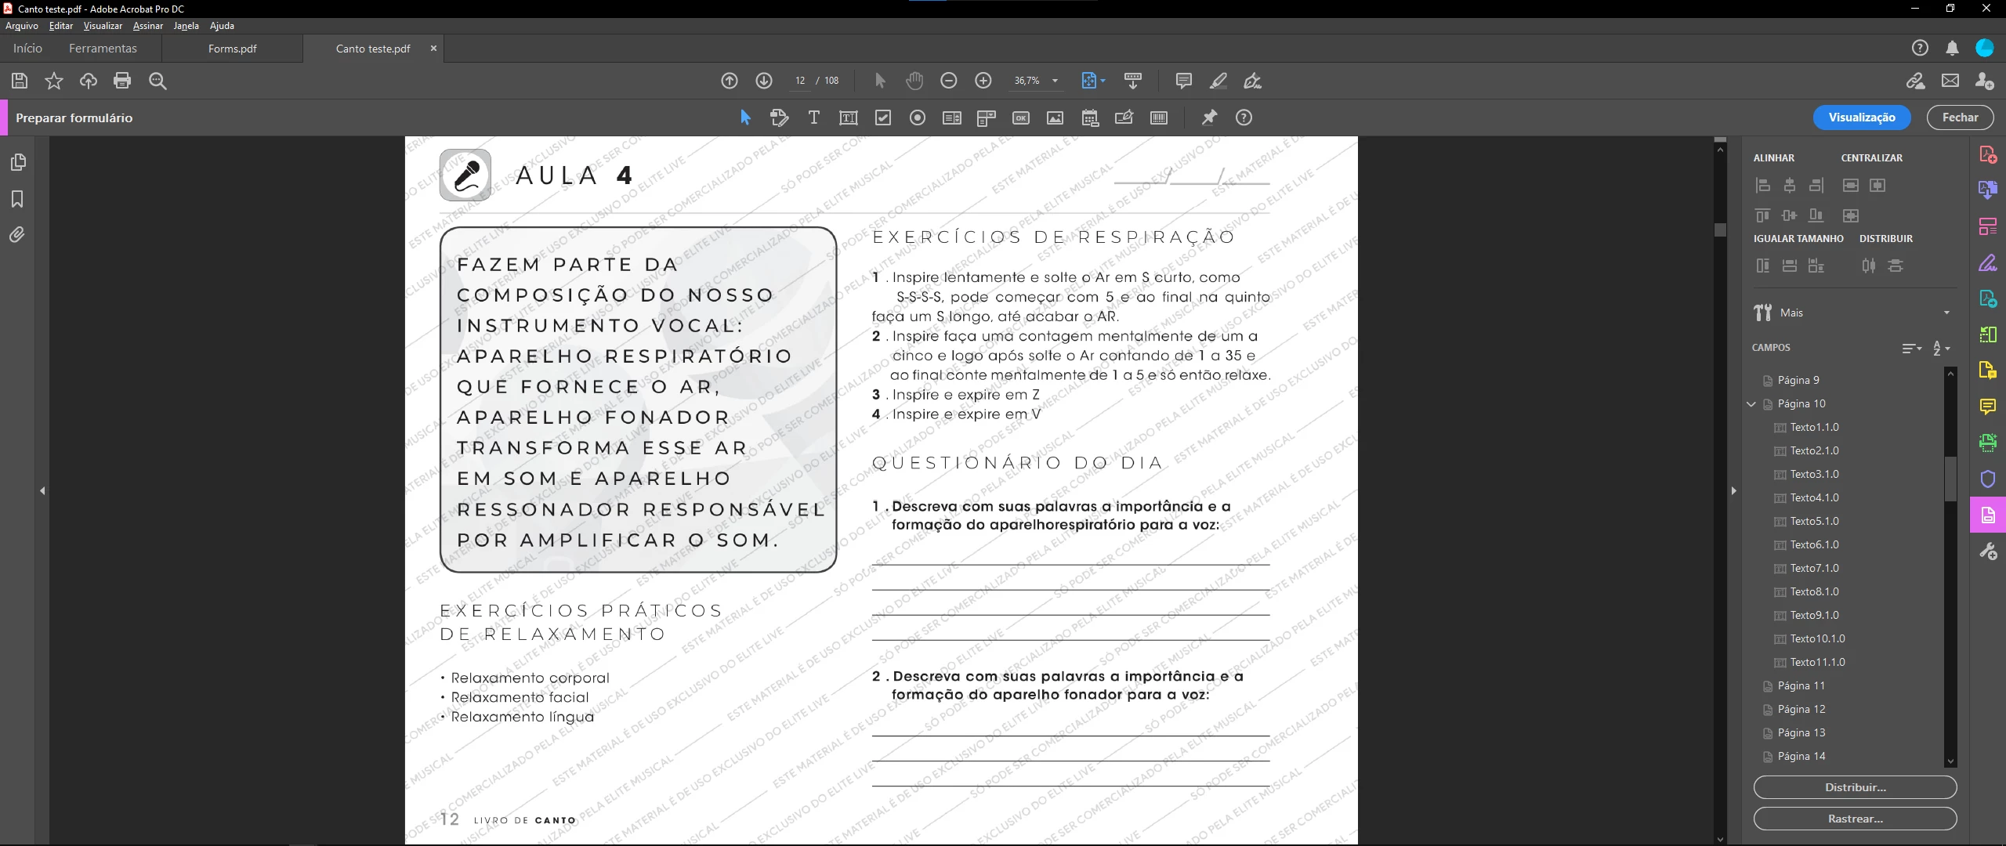Switch to the Forms.pdf tab
Viewport: 2006px width, 846px height.
(x=232, y=49)
